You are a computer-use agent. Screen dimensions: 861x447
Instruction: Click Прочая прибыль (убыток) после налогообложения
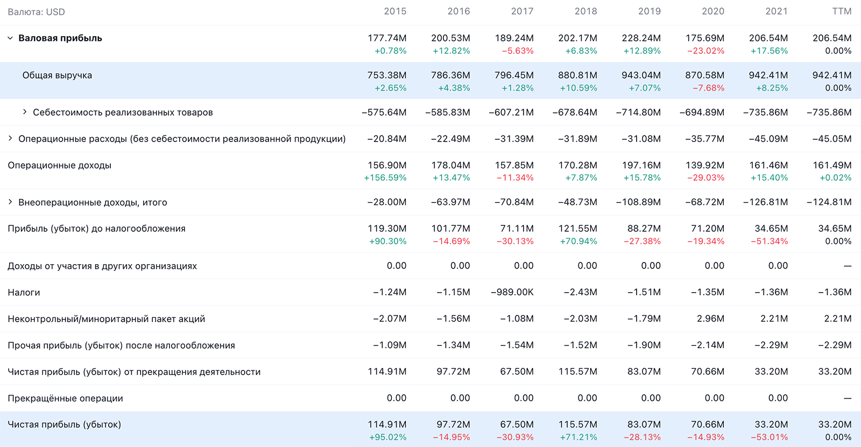tap(122, 345)
